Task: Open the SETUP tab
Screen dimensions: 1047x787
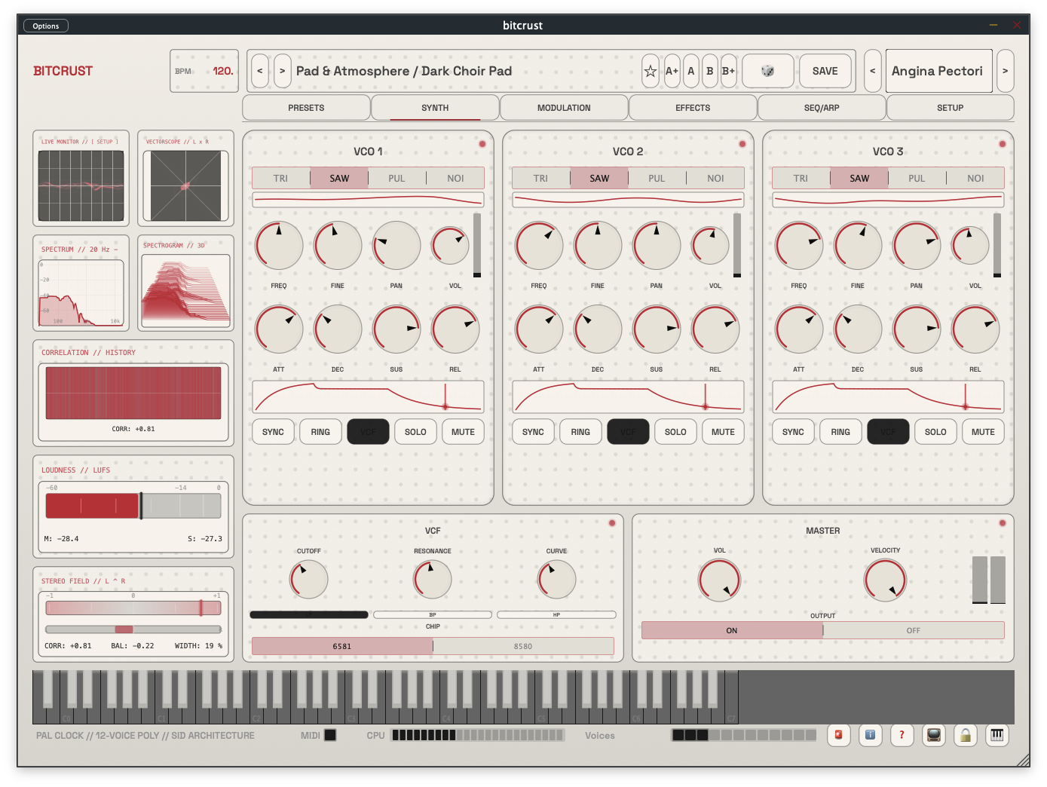Action: pyautogui.click(x=951, y=108)
